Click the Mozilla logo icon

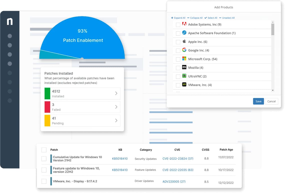coord(184,67)
